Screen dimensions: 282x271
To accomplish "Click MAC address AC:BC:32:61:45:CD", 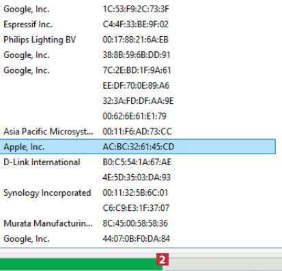I will click(x=139, y=147).
